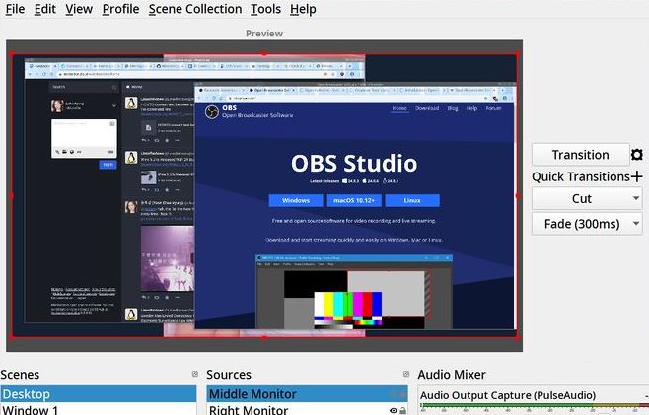Viewport: 649px width, 415px height.
Task: Toggle the lock on Middle Monitor source
Action: [402, 394]
